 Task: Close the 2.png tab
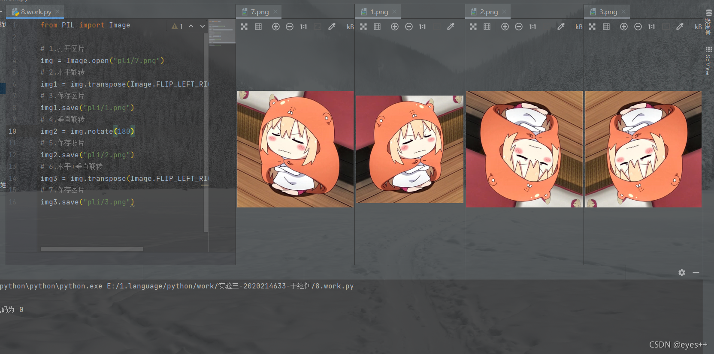click(505, 12)
